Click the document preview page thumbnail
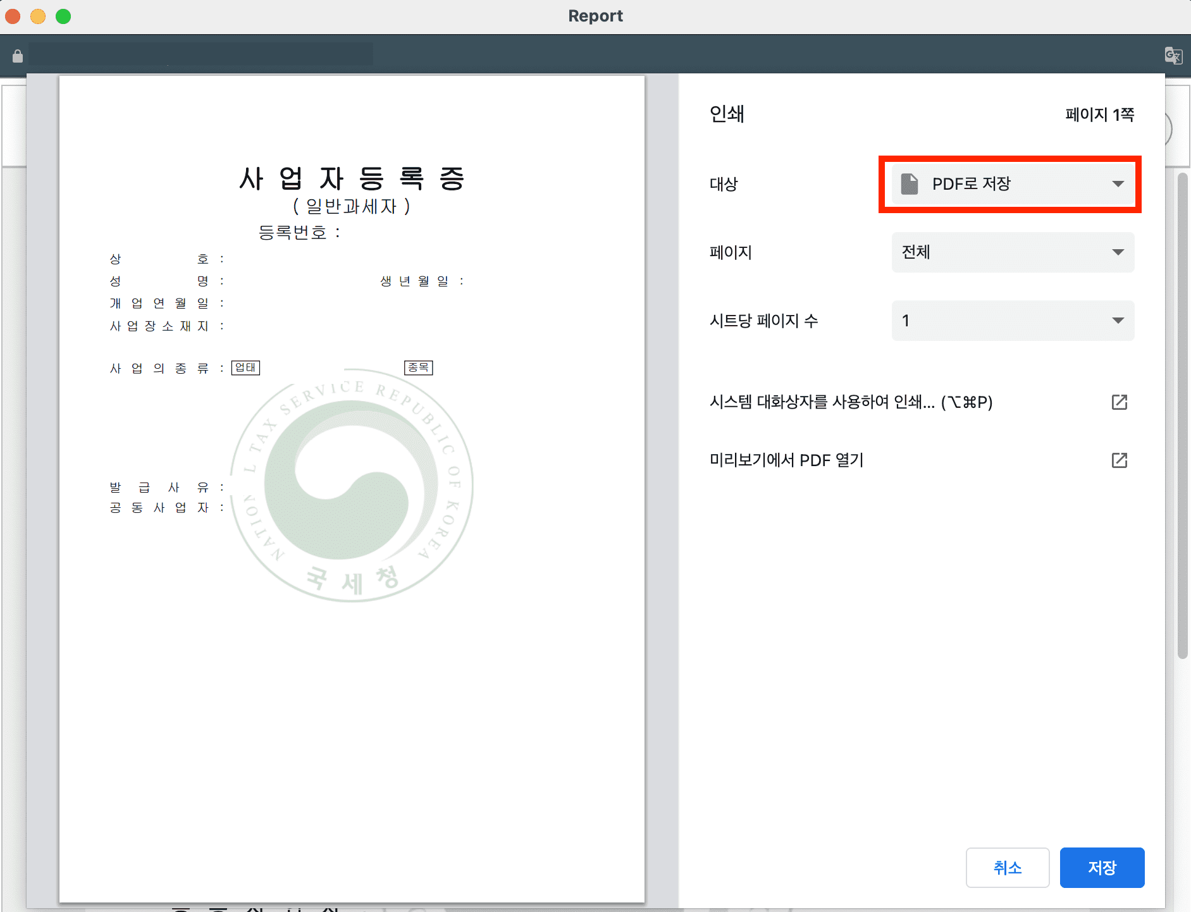The image size is (1191, 912). (352, 489)
